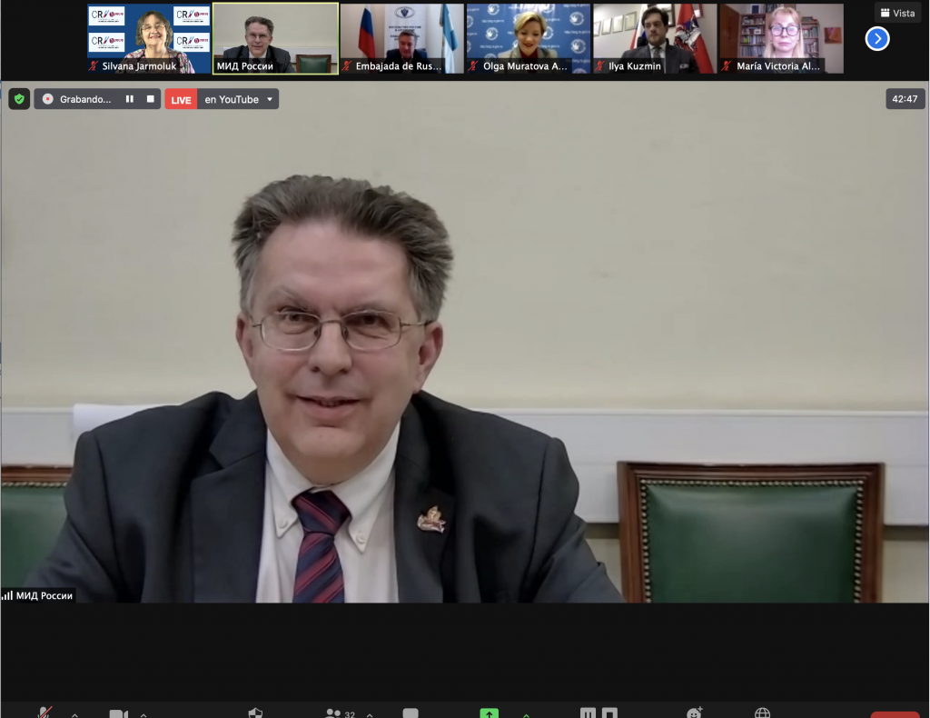Image resolution: width=930 pixels, height=718 pixels.
Task: Click the Vista view button
Action: tap(897, 13)
